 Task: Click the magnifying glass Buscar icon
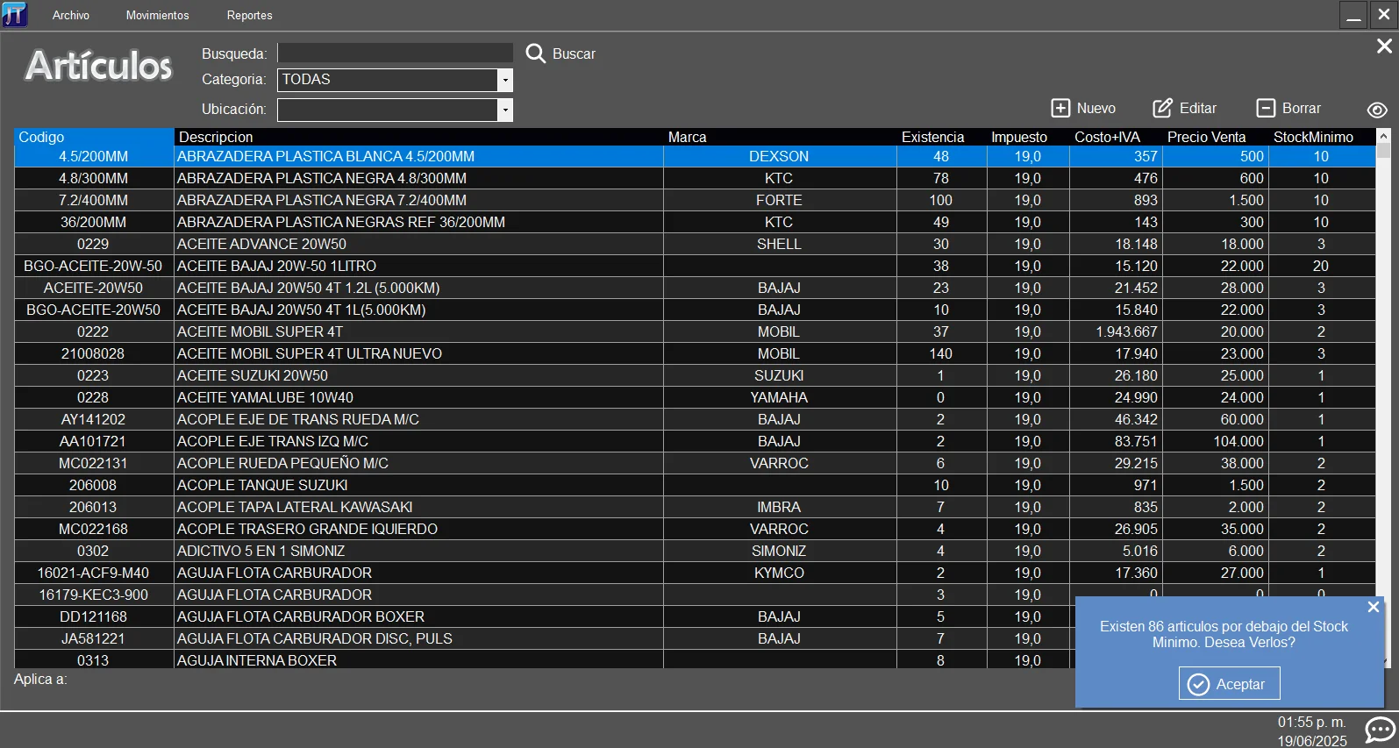535,53
